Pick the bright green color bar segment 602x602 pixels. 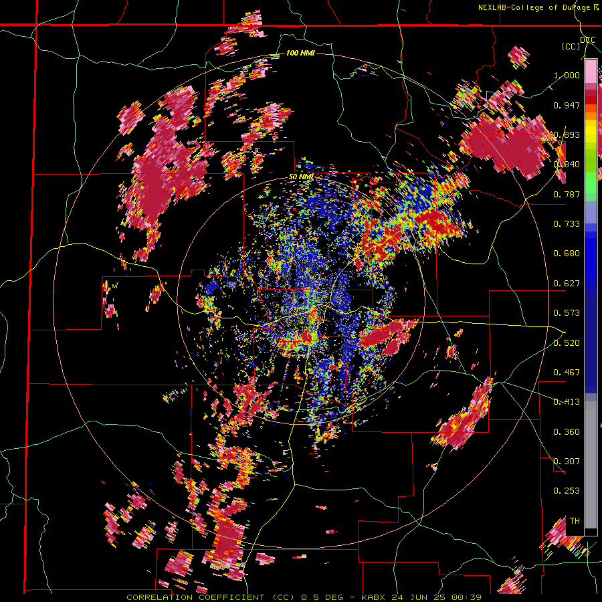pyautogui.click(x=591, y=183)
